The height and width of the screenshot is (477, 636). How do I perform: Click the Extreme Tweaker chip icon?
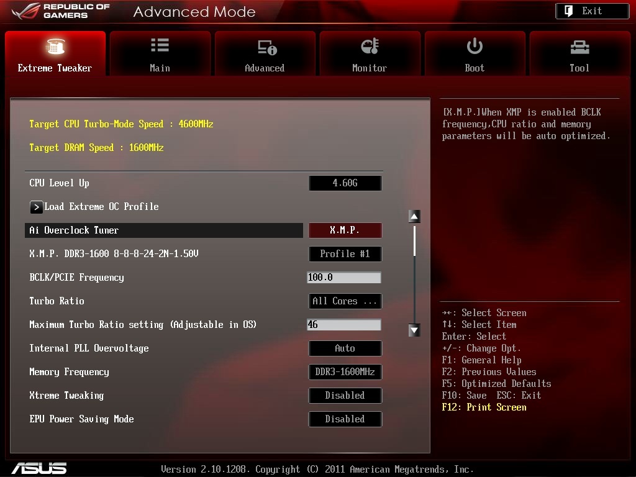[55, 46]
